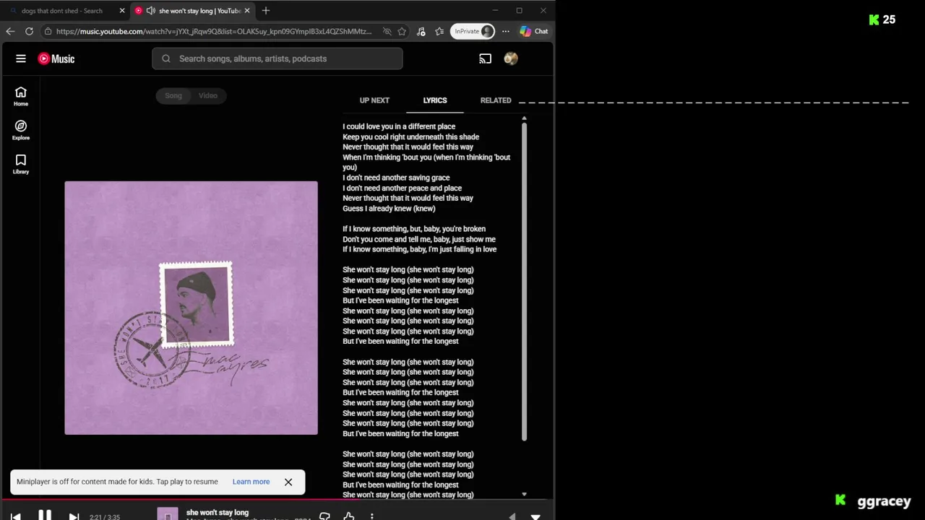Click the browser back arrow
Image resolution: width=925 pixels, height=520 pixels.
[x=10, y=31]
